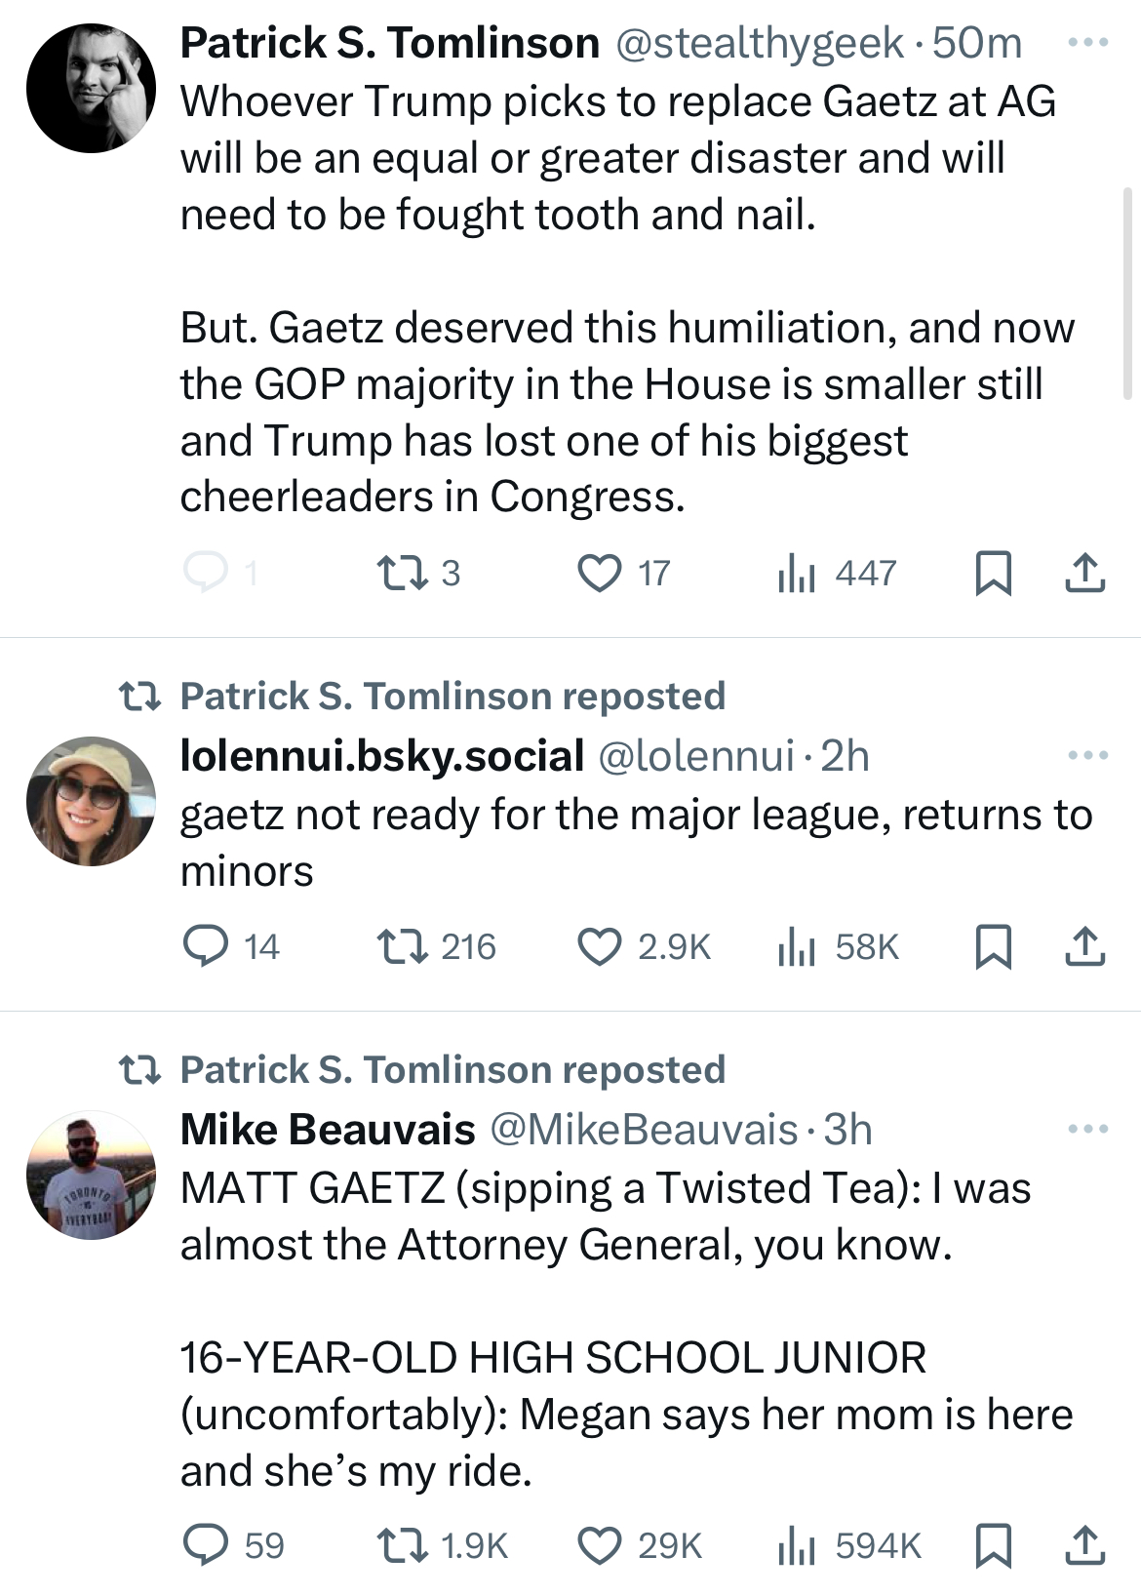Repost the lolennui tweet with 216 reposts
Viewport: 1141px width, 1596px height.
pos(402,946)
